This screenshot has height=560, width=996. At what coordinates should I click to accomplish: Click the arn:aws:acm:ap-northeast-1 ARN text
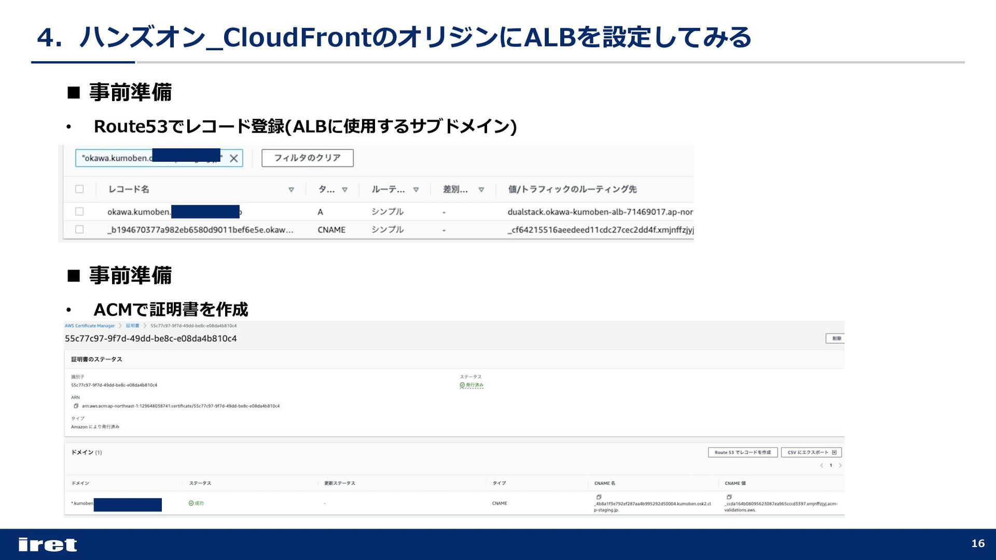pos(181,406)
